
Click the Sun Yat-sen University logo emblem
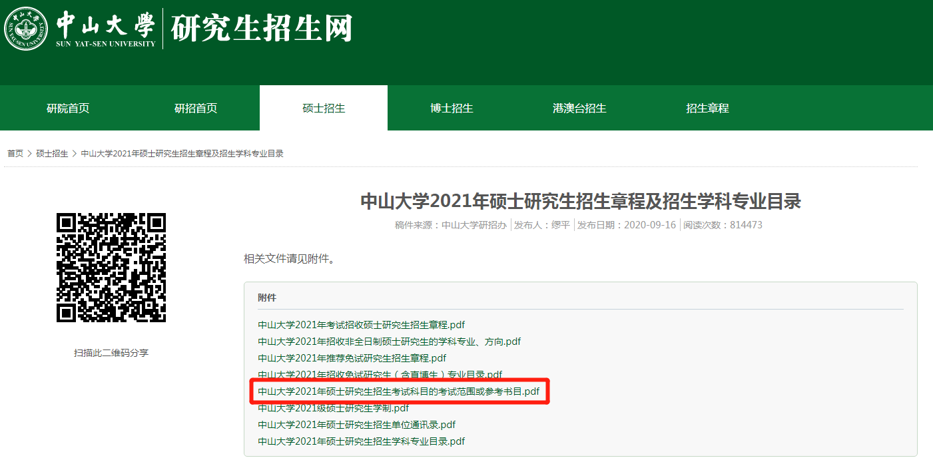(27, 29)
